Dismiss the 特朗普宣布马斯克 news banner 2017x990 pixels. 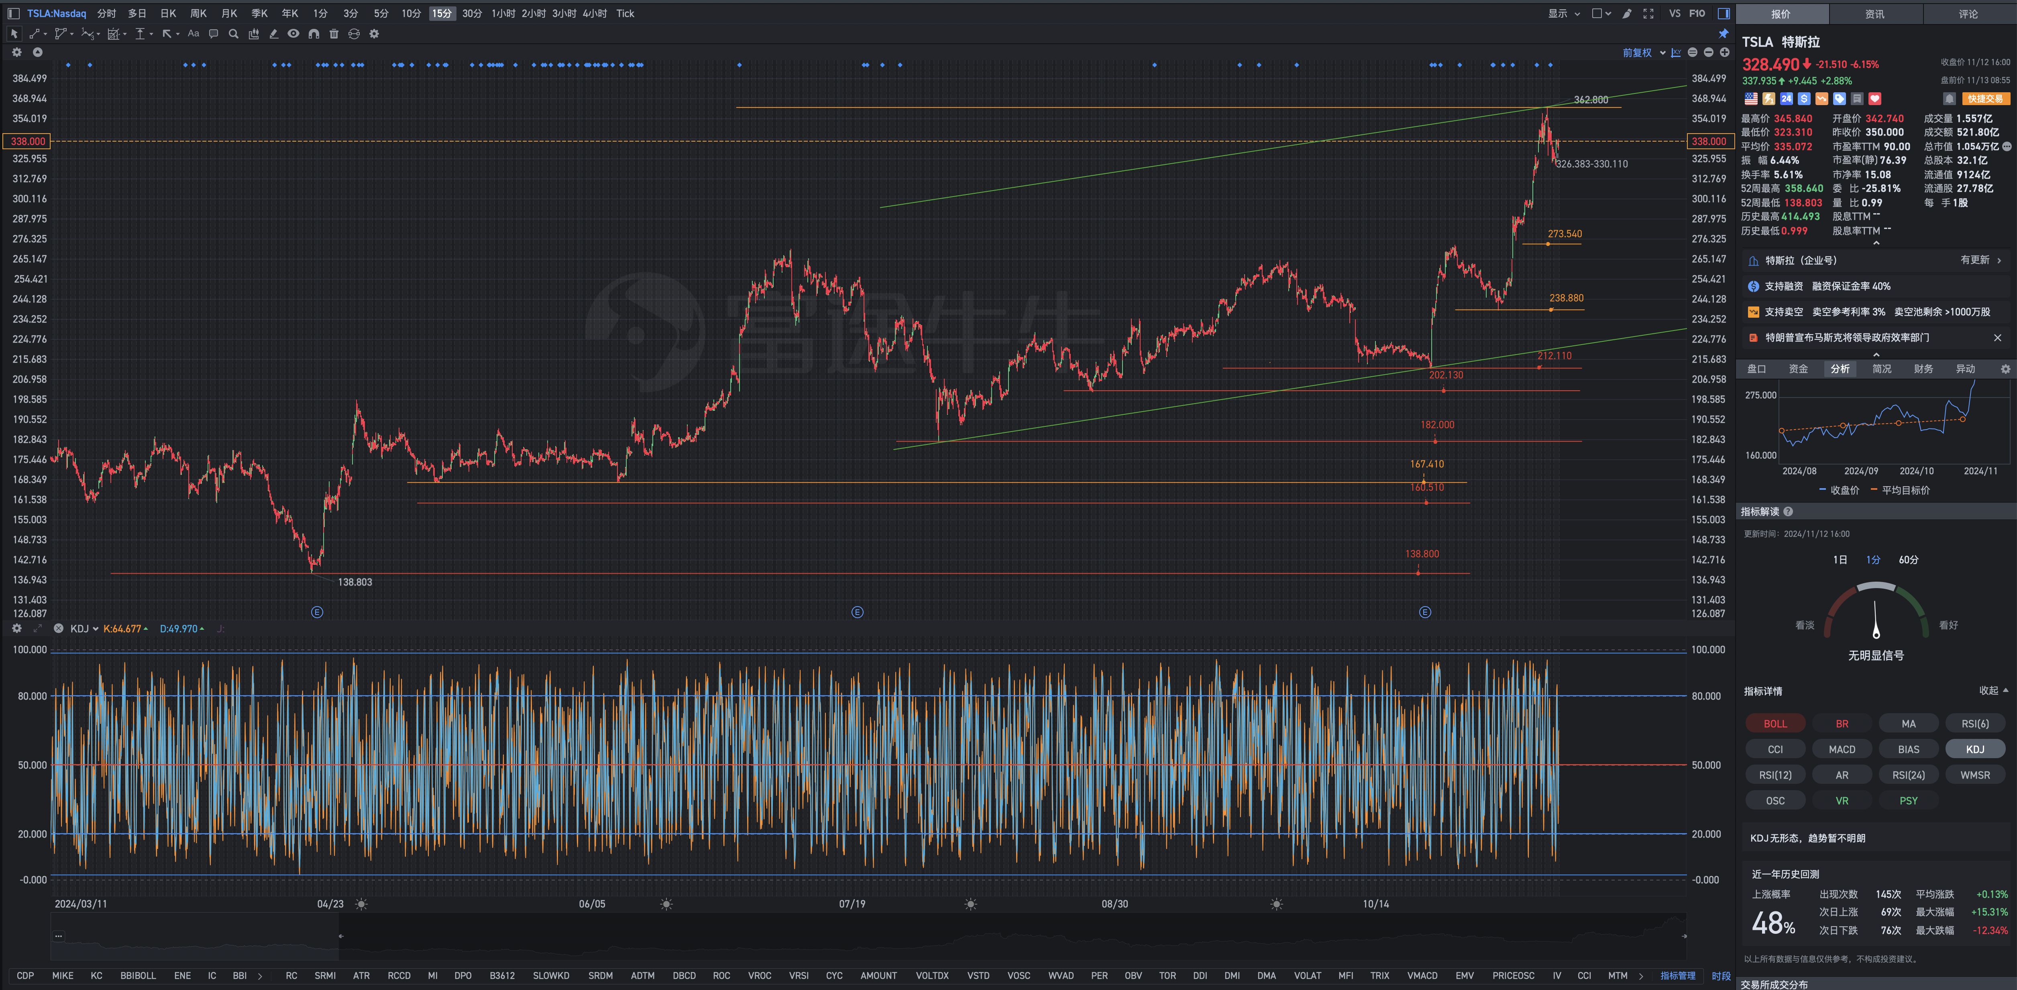[x=1997, y=337]
